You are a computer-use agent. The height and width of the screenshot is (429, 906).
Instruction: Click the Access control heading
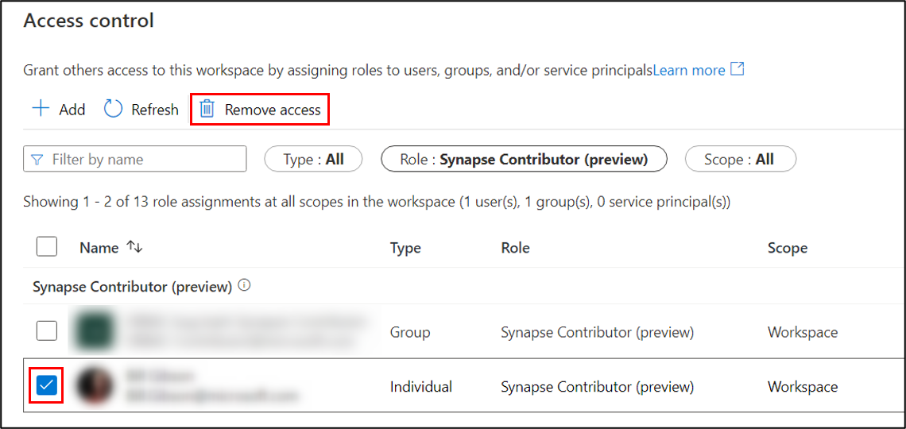(x=88, y=21)
